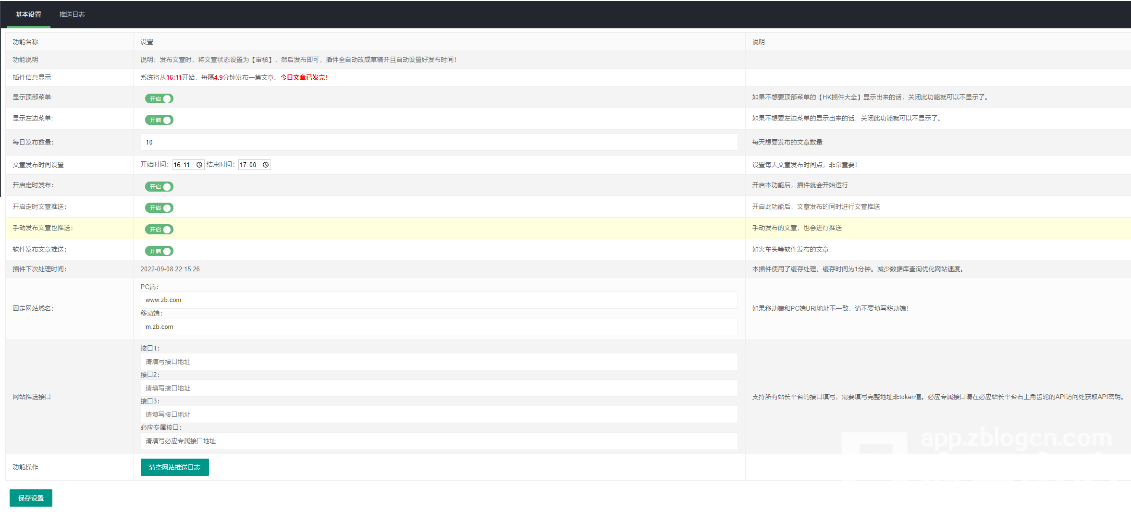Click 接口1 address input field
1131x522 pixels.
coord(439,362)
